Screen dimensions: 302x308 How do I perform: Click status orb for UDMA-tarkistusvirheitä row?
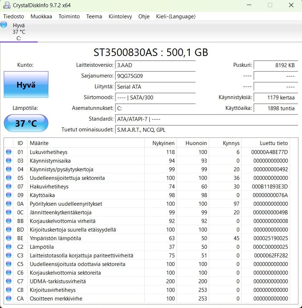point(9,281)
